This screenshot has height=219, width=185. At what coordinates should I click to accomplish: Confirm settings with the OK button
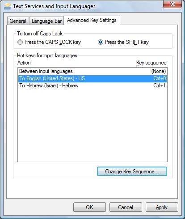[89, 207]
